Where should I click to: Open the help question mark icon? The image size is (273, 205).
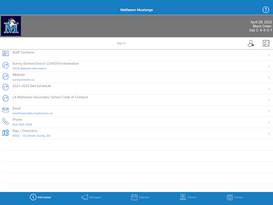[x=266, y=10]
